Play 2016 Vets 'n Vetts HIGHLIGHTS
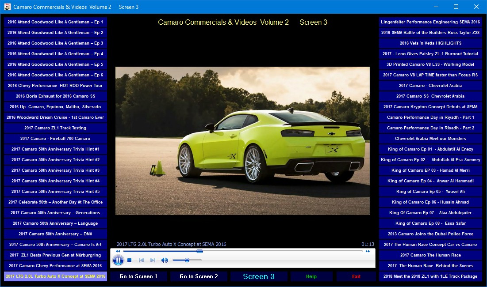 click(430, 43)
